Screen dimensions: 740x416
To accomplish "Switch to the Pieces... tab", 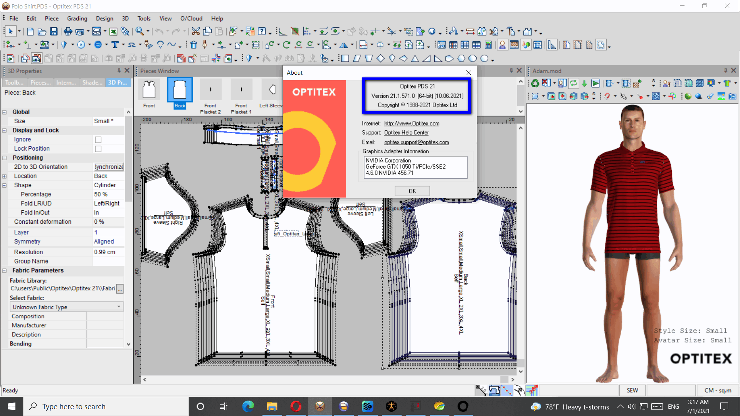I will (x=40, y=82).
